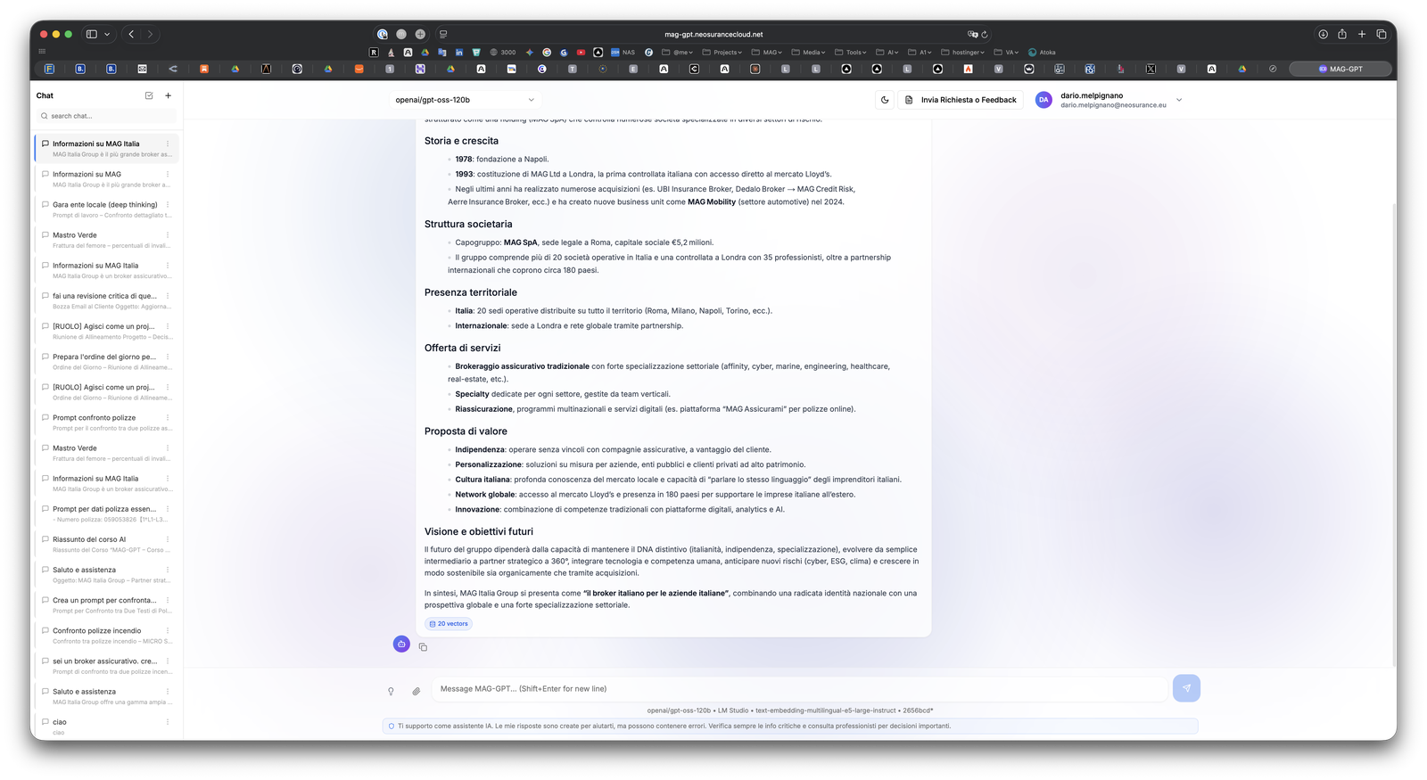Viewport: 1427px width, 780px height.
Task: Click the select-chats checkbox icon beside Chat
Action: click(x=149, y=95)
